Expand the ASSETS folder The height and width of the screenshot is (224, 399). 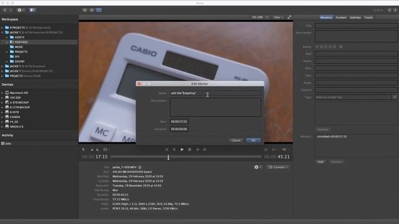point(7,37)
